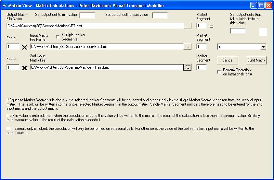This screenshot has height=180, width=274.
Task: Click the Build Matrix button
Action: point(256,60)
